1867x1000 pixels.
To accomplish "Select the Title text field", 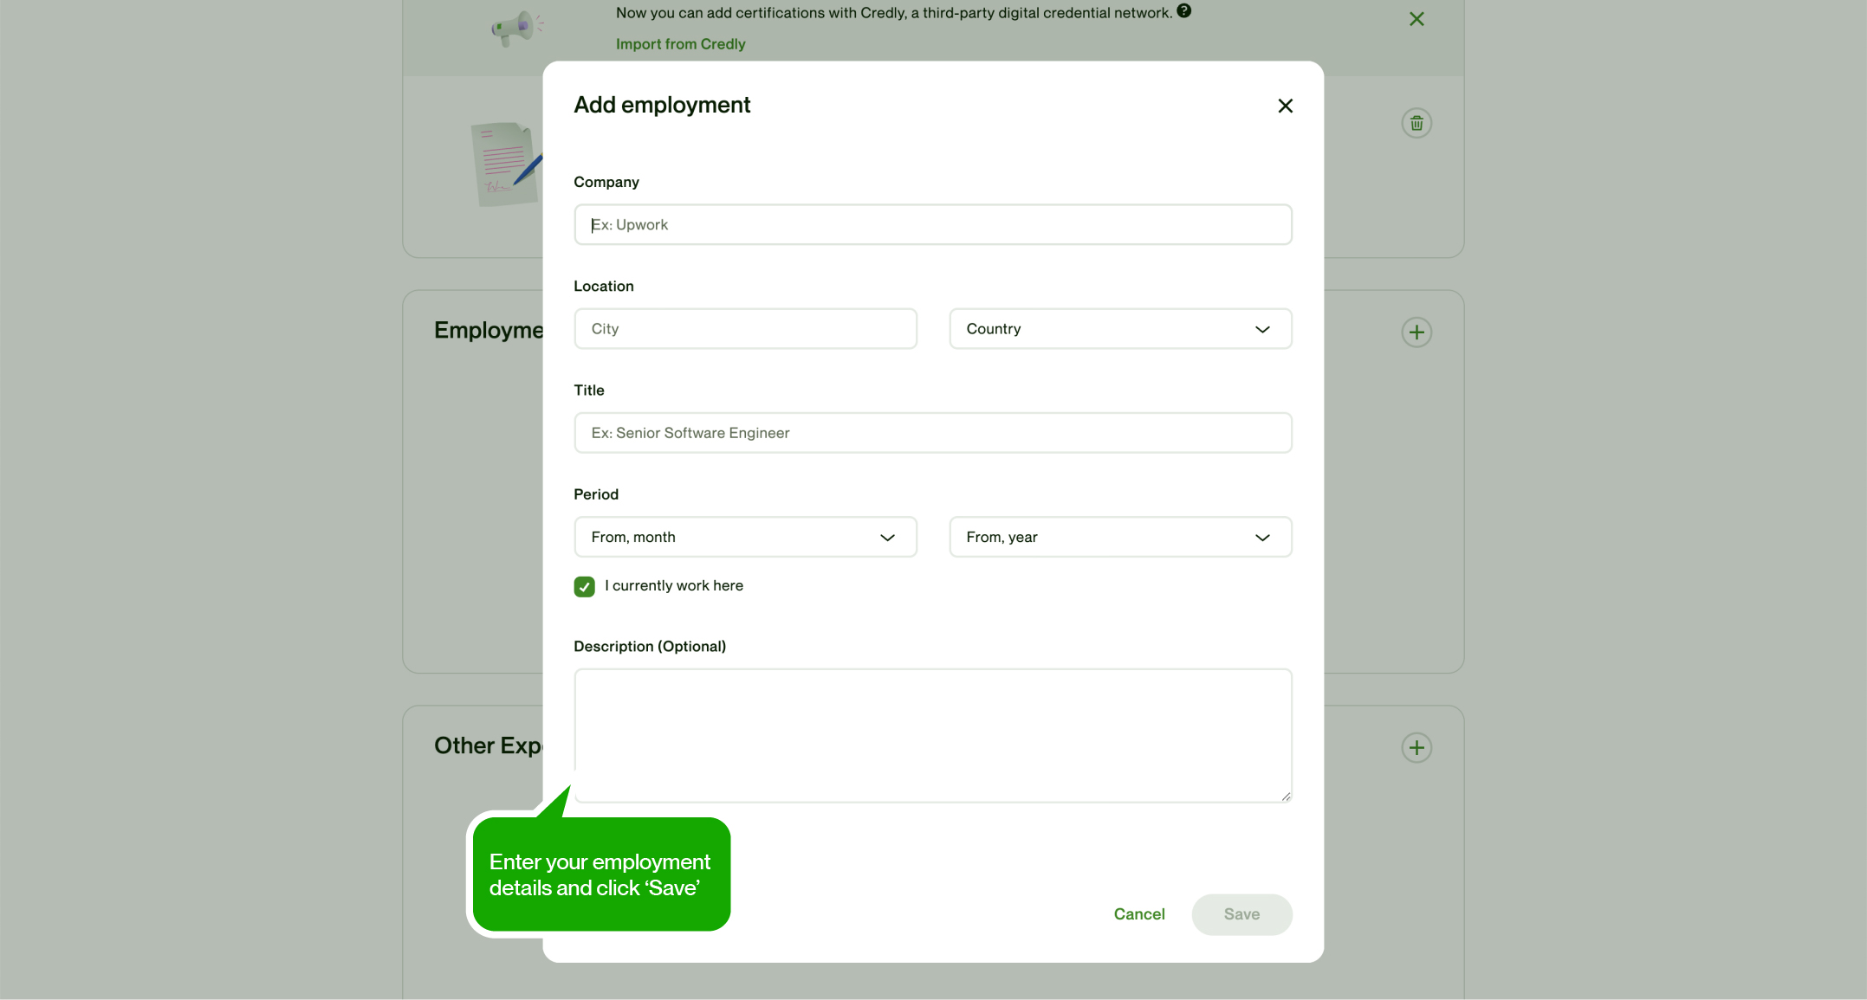I will click(932, 433).
